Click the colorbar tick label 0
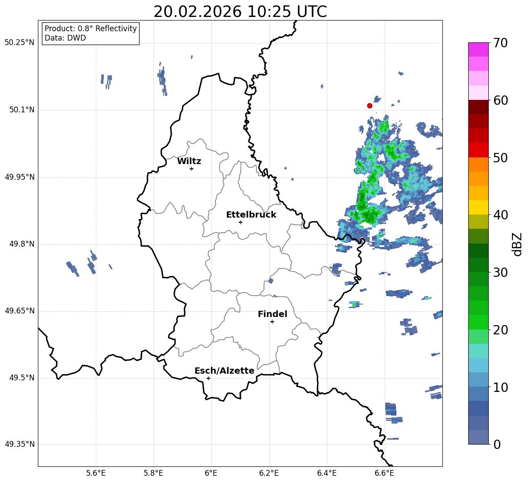528x482 pixels. pyautogui.click(x=497, y=444)
